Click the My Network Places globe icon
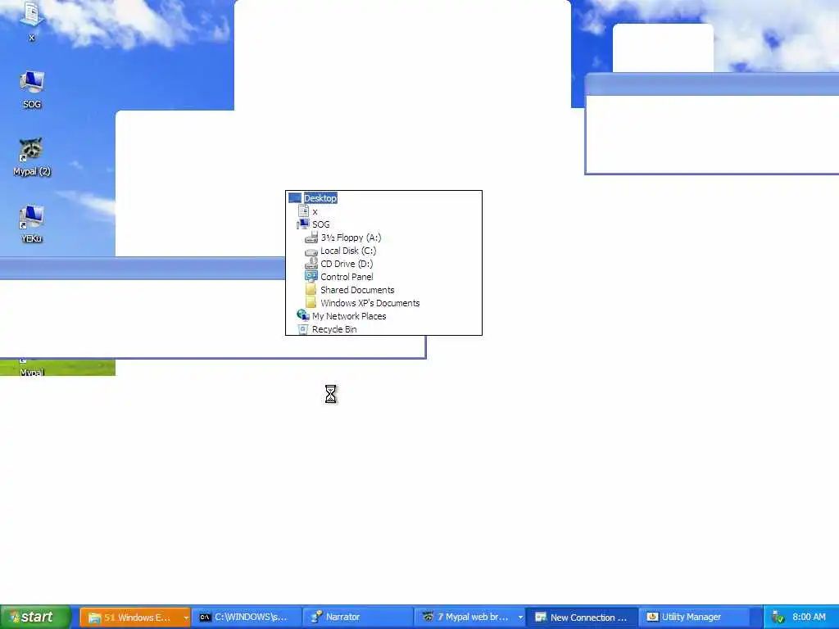This screenshot has width=839, height=629. coord(303,315)
